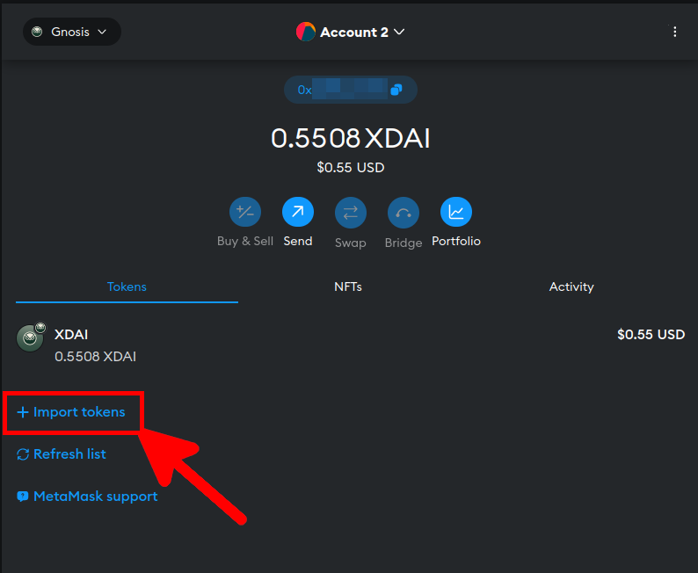Open the XDAI token row details
This screenshot has height=573, width=698.
352,345
